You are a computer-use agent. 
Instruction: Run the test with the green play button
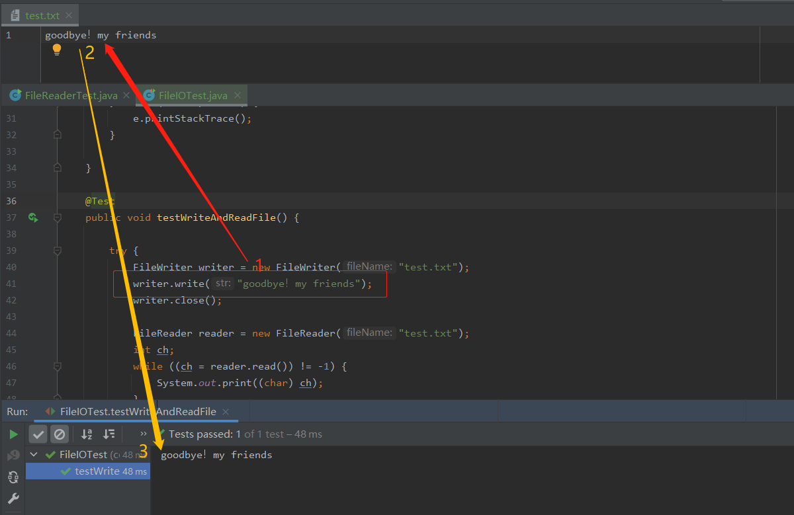coord(13,434)
